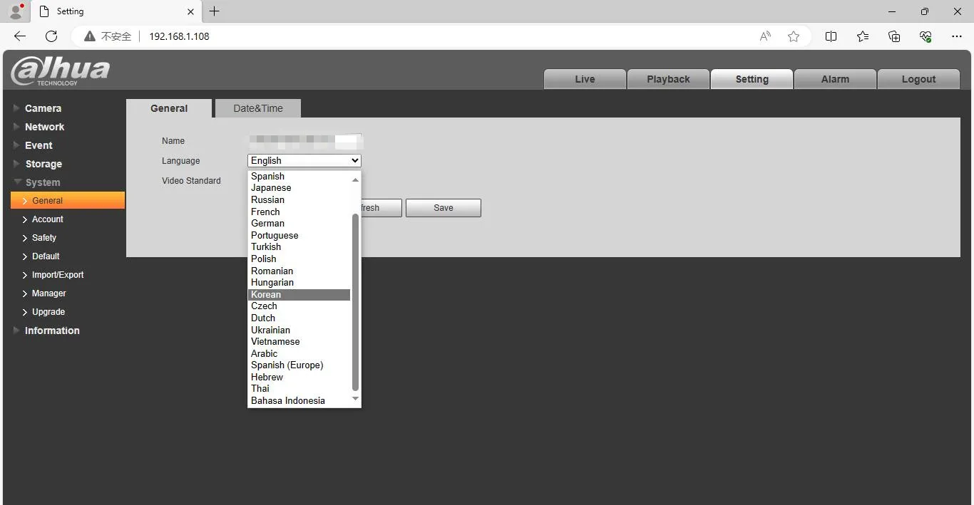Choose Japanese from the language list
This screenshot has height=505, width=974.
[x=299, y=188]
